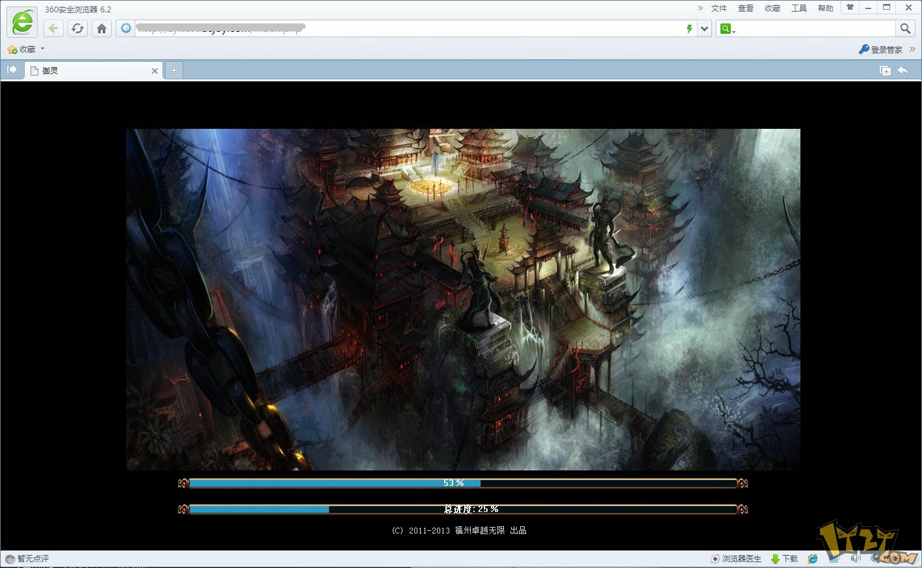Open the skin changer shirt icon

pyautogui.click(x=850, y=7)
